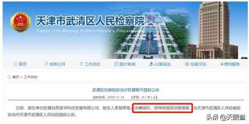
Task: Click the breadcrumb home icon
Action: tap(9, 77)
